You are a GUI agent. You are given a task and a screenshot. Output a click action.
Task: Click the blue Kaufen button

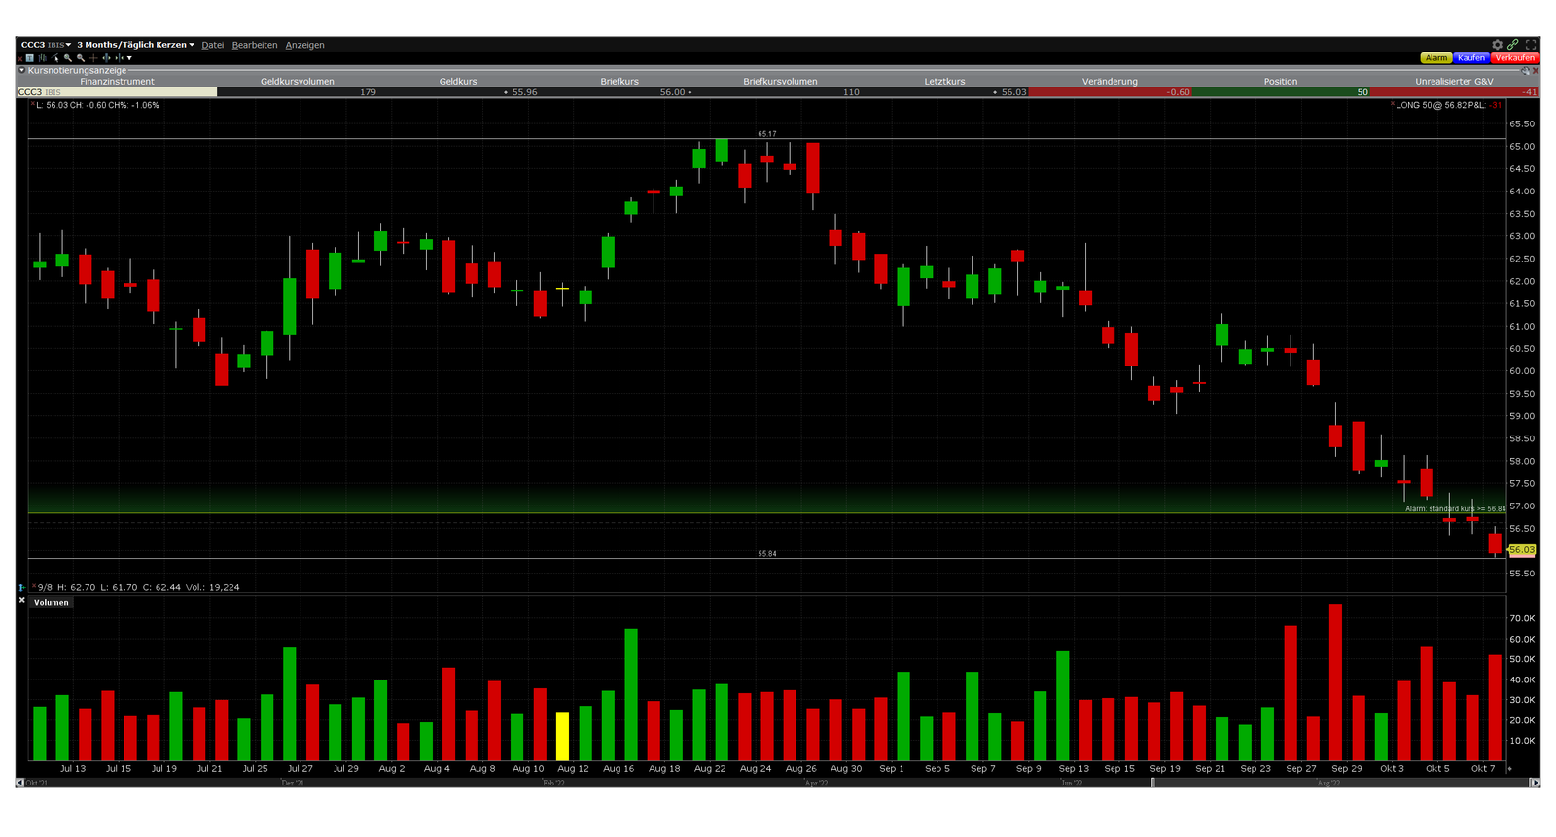click(1470, 58)
